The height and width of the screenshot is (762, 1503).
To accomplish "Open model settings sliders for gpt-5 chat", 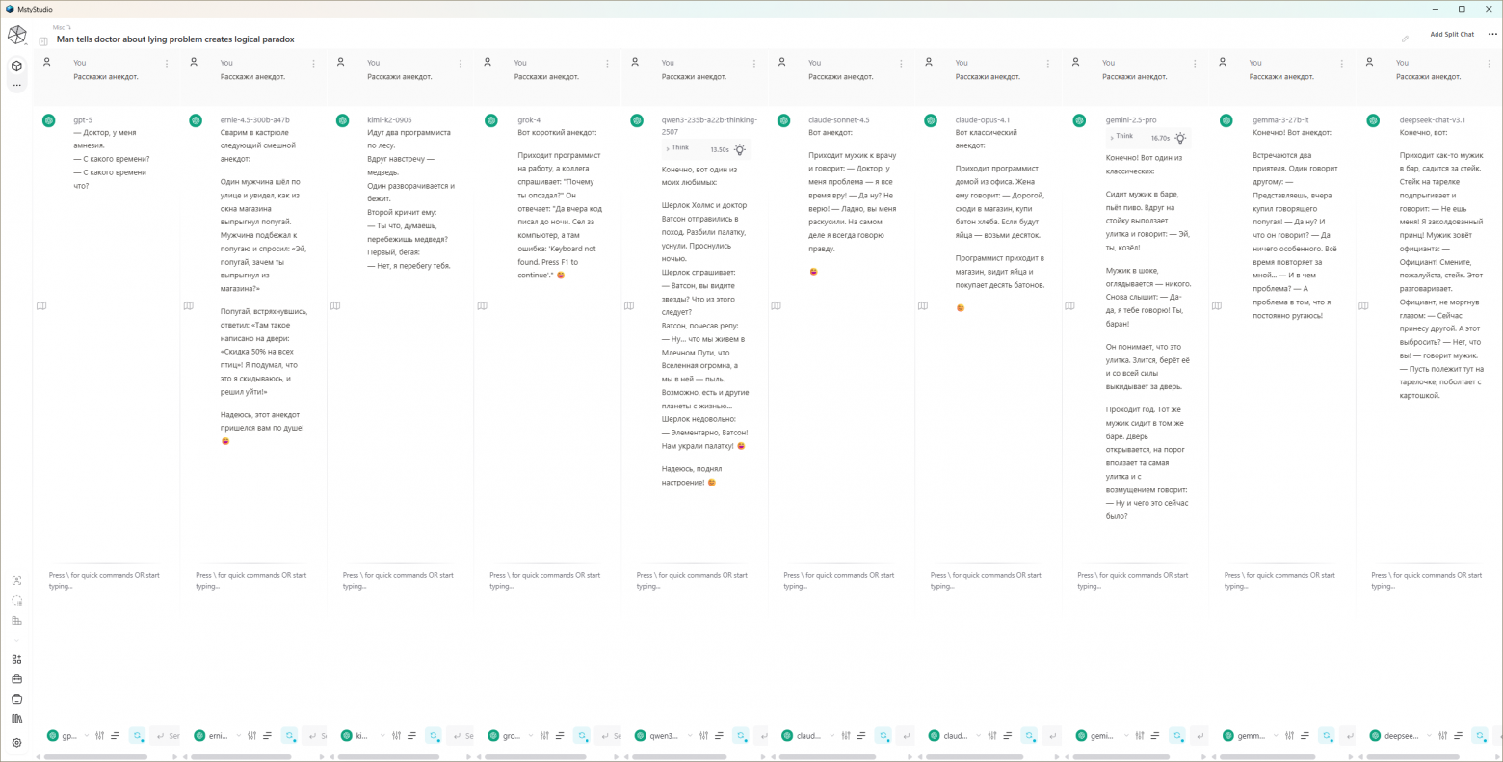I will pyautogui.click(x=100, y=736).
